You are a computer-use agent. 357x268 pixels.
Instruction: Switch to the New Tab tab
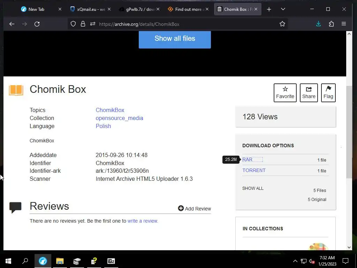point(36,9)
